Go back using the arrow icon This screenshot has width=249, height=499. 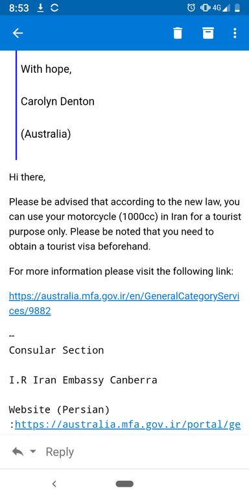point(18,32)
